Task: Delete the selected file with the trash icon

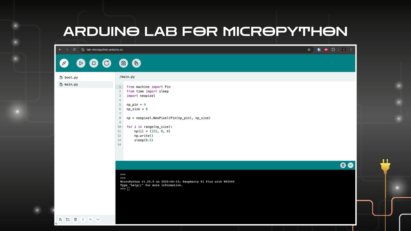Action: pyautogui.click(x=75, y=220)
